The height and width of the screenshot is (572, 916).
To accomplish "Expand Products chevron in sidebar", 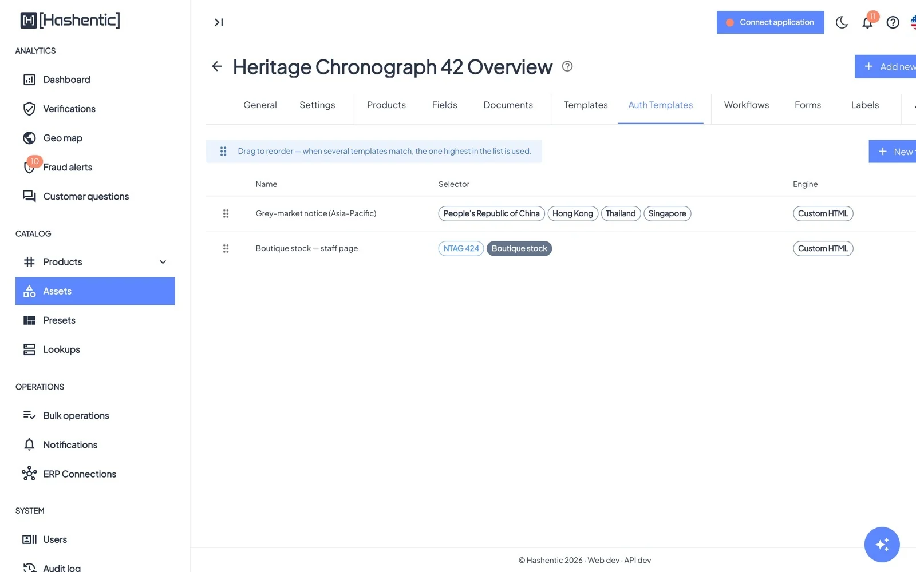I will (163, 262).
